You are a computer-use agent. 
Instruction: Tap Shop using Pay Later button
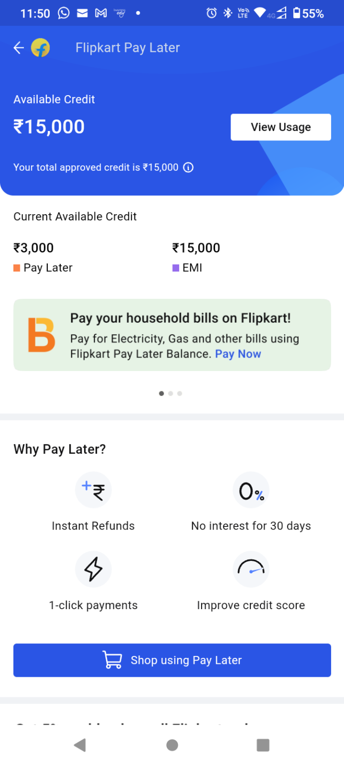172,660
